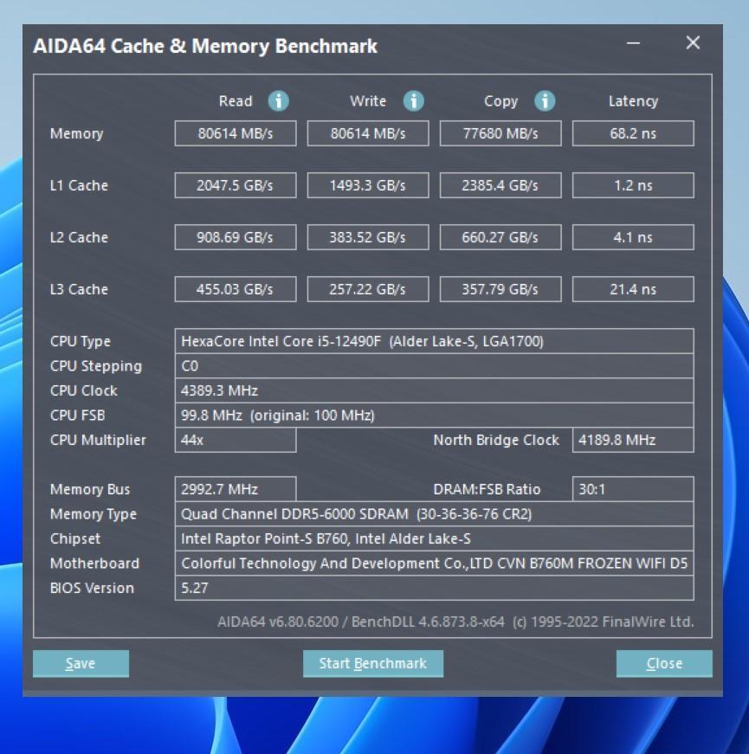Select the Memory Copy value 77680 MB/s
This screenshot has width=749, height=754.
500,133
